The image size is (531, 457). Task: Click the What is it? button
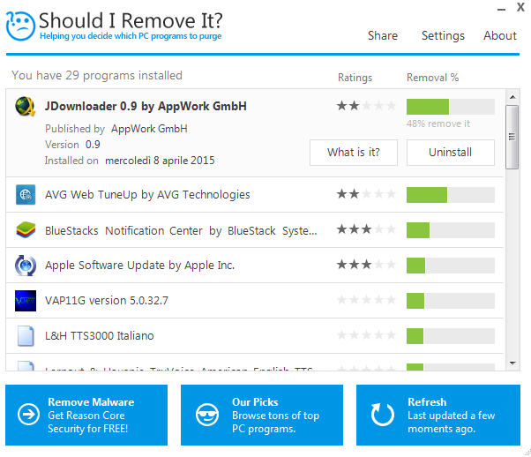pos(354,153)
